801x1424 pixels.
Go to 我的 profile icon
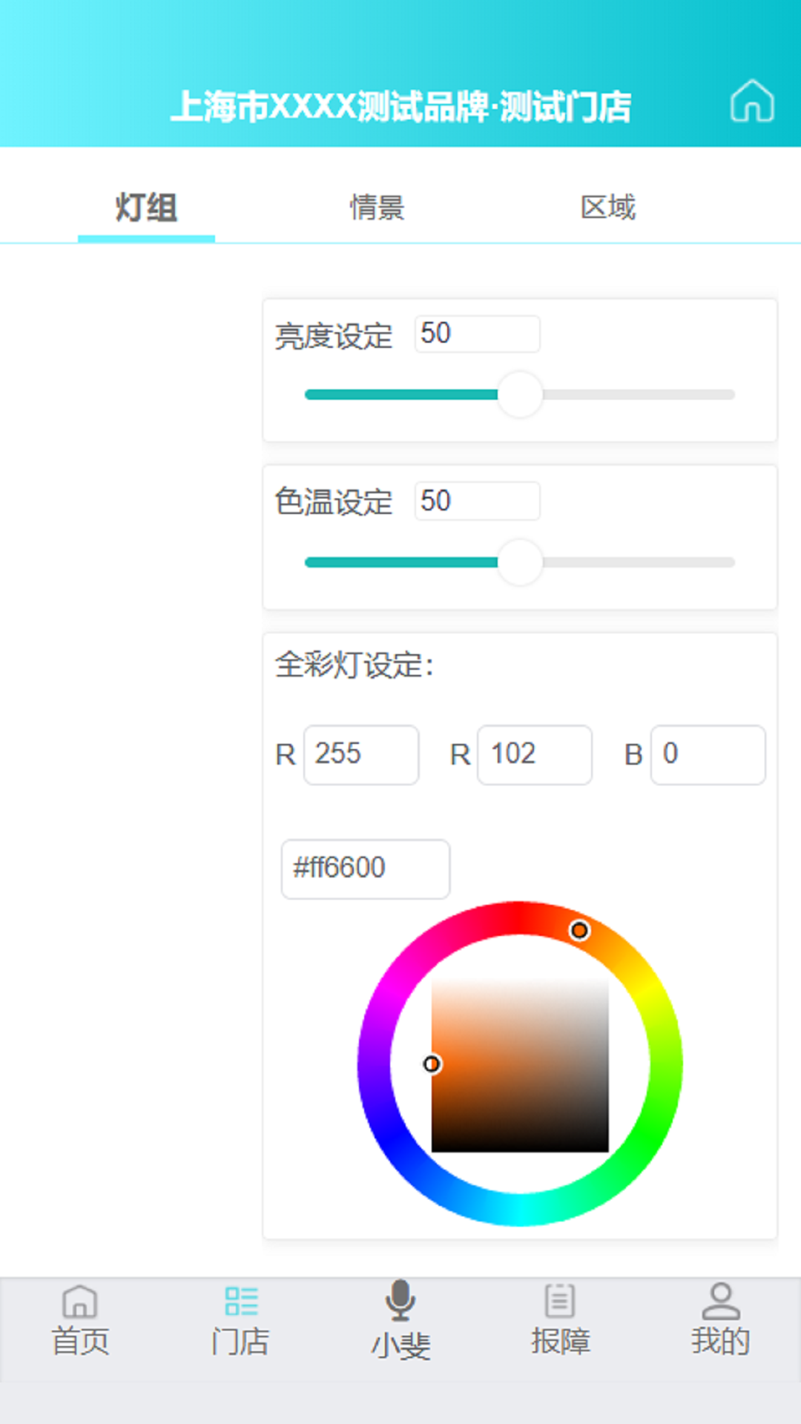click(720, 1302)
